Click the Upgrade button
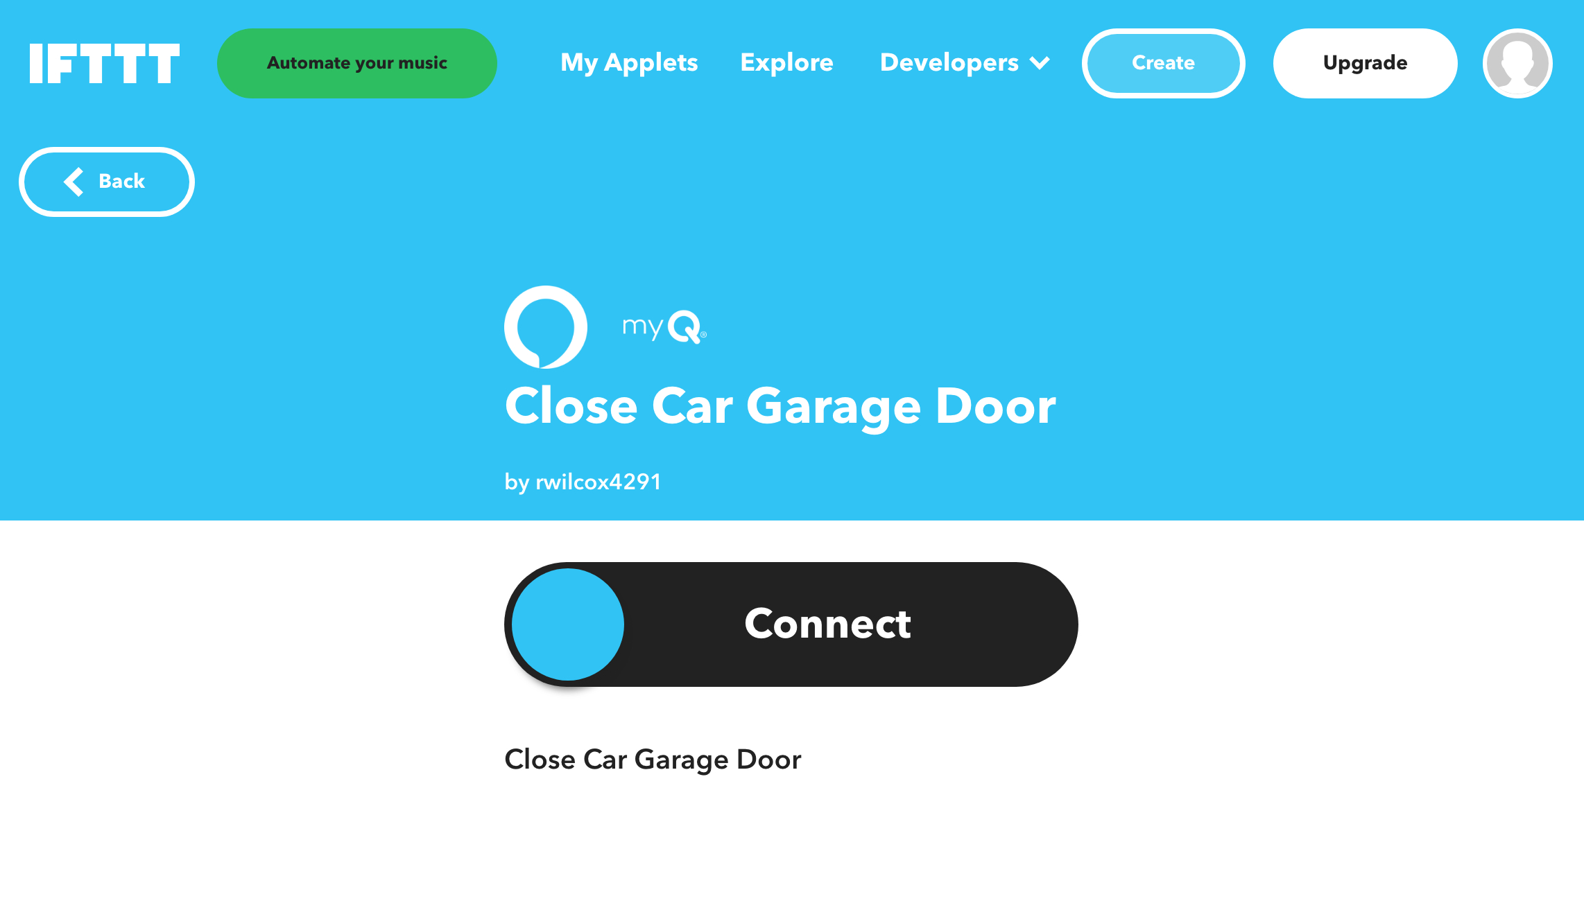This screenshot has width=1584, height=901. pyautogui.click(x=1366, y=63)
